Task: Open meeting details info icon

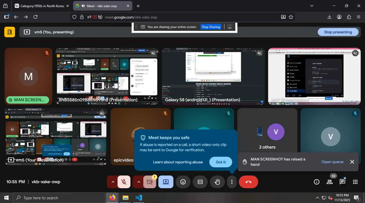Action: (x=317, y=182)
